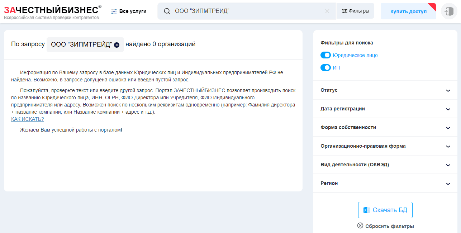Clear the search field using the X icon
Viewport: 461px width, 233px height.
327,11
